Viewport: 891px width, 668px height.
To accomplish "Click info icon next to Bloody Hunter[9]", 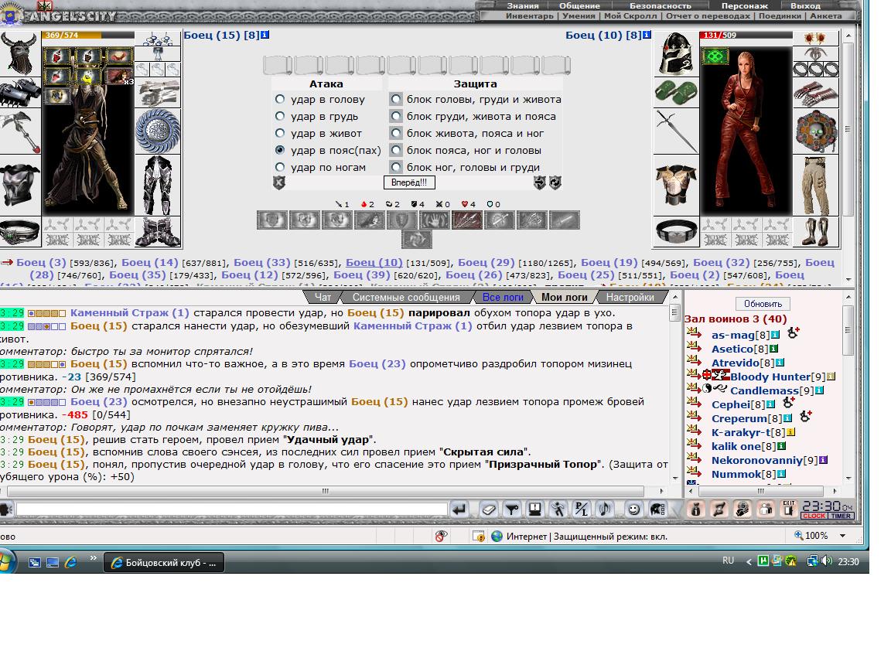I will click(831, 376).
